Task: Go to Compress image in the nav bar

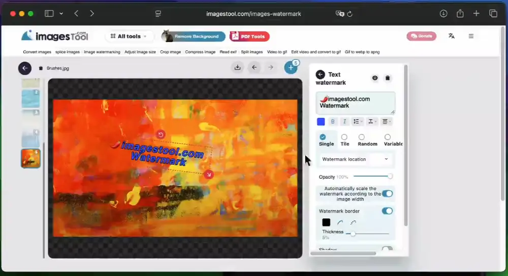Action: pos(200,52)
